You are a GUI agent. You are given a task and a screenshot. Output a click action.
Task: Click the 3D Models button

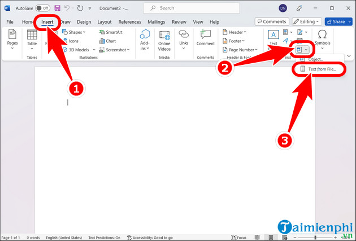(x=76, y=50)
